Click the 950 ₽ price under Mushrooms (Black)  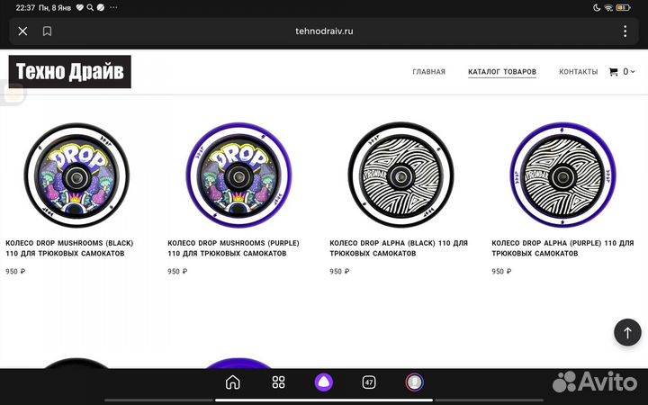[x=15, y=272]
